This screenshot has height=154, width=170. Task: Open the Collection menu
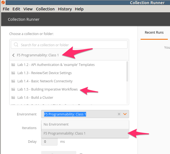click(45, 9)
